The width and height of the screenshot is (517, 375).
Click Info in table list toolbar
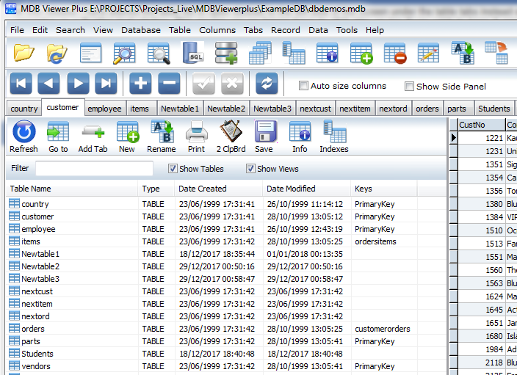pyautogui.click(x=300, y=136)
